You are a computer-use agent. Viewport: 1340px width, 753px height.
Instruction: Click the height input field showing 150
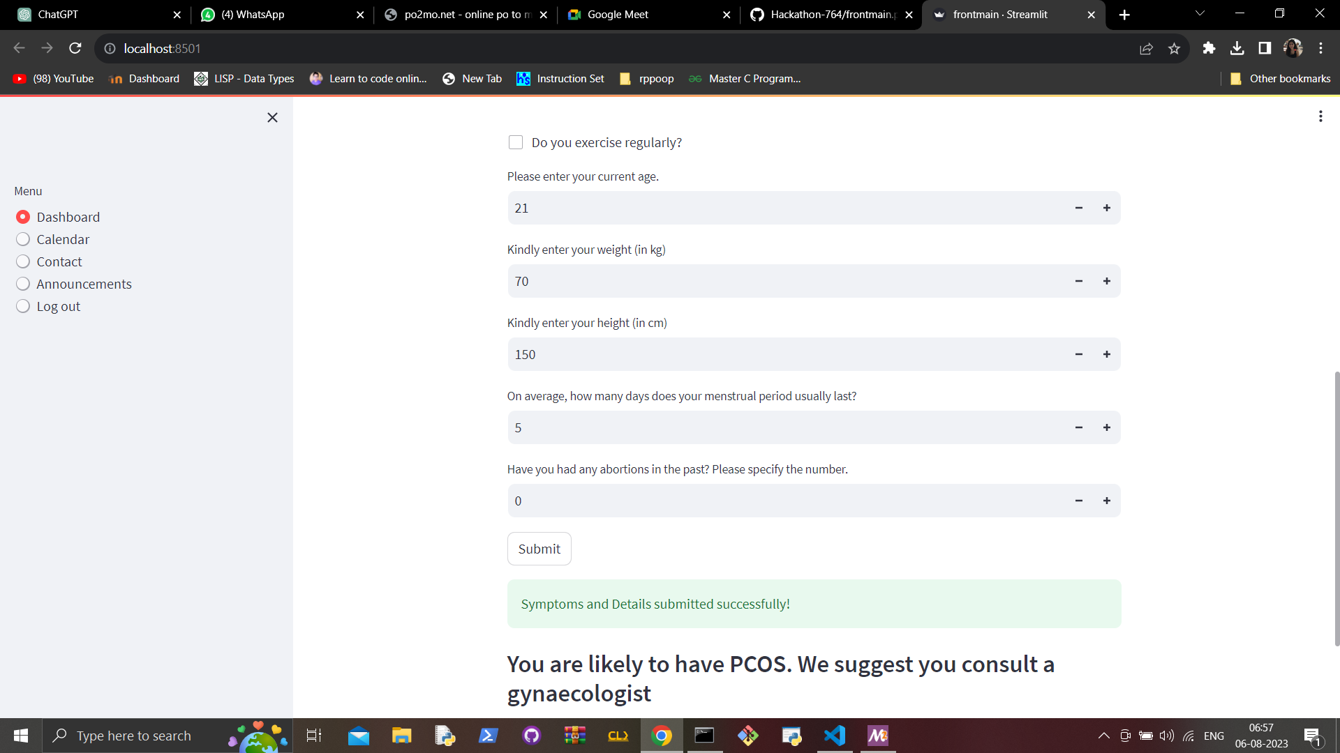(787, 354)
